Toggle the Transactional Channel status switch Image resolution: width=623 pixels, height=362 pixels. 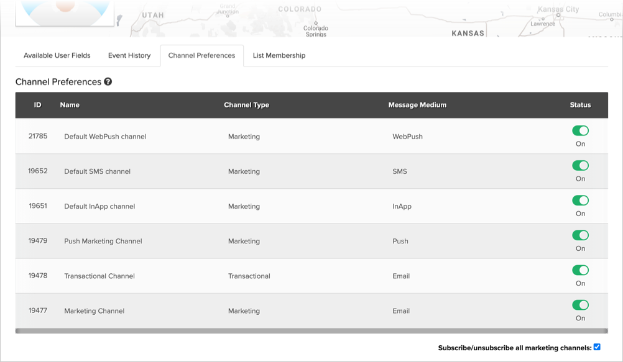[580, 270]
